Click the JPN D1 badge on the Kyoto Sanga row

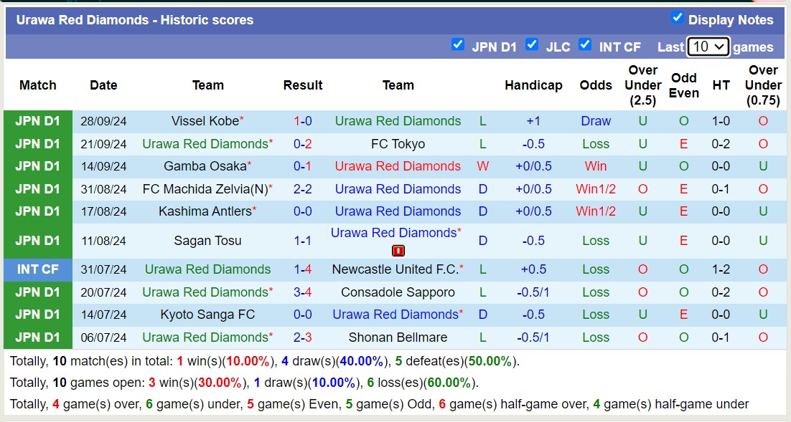click(x=37, y=315)
